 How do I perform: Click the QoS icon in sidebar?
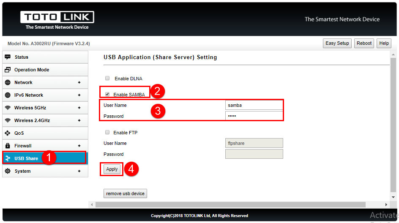[8, 133]
